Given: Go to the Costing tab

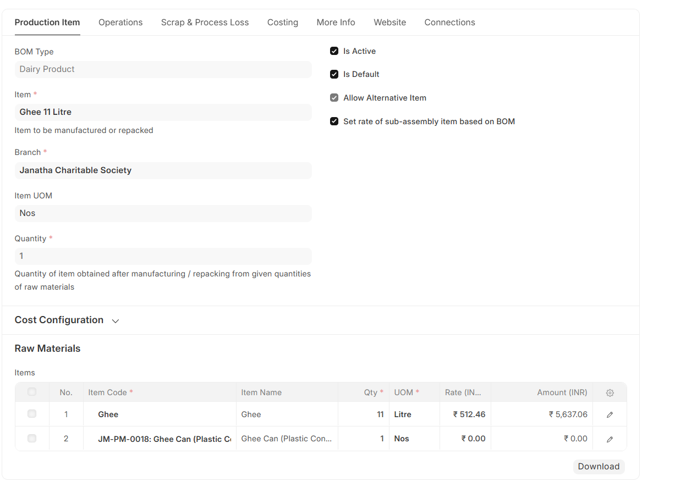Looking at the screenshot, I should pyautogui.click(x=283, y=23).
